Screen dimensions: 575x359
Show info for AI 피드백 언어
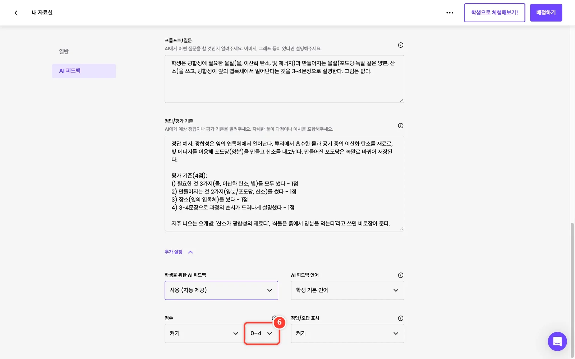401,275
